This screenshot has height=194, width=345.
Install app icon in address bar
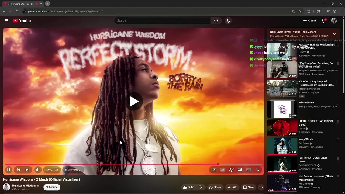pos(294,11)
